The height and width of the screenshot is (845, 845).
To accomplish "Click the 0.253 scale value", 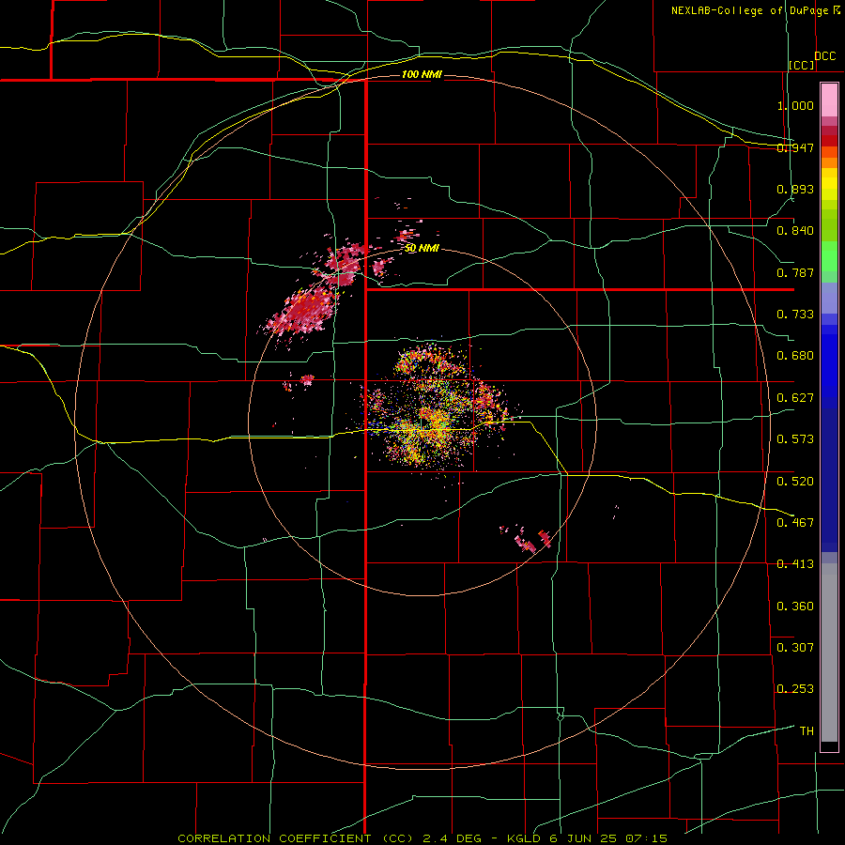I will (795, 689).
